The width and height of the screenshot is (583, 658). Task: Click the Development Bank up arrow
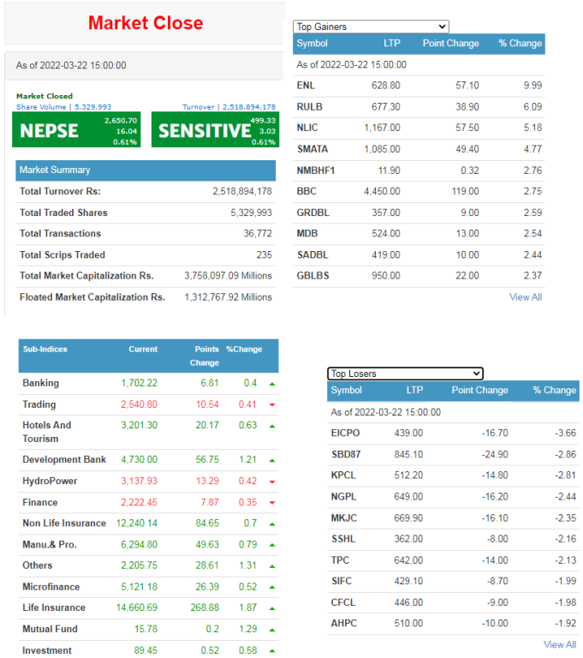coord(272,461)
